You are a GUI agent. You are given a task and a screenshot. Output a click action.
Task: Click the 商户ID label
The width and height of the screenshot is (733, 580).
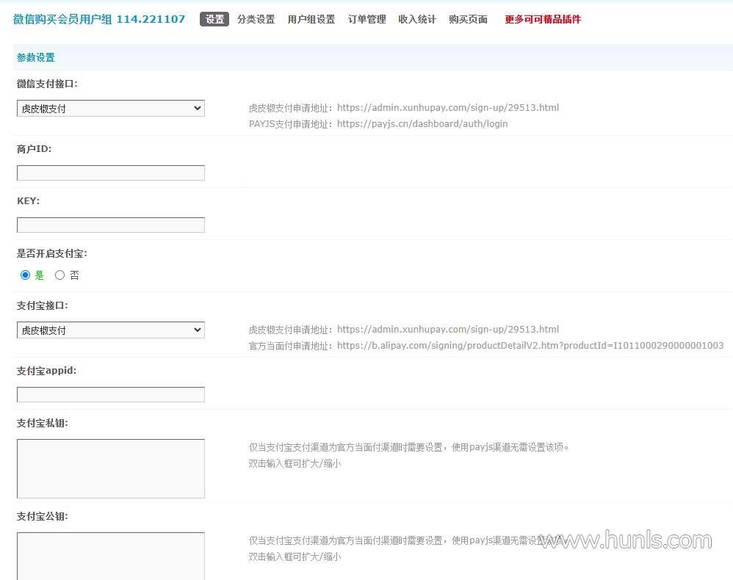pyautogui.click(x=34, y=149)
